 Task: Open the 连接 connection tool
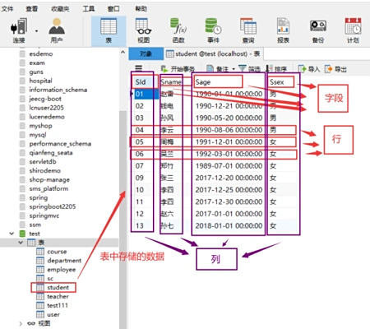pyautogui.click(x=19, y=30)
